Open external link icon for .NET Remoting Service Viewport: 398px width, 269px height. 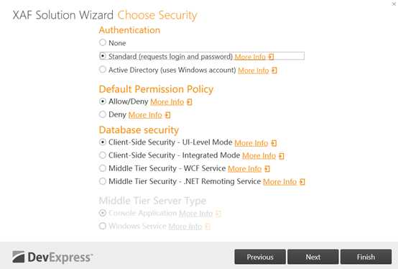click(302, 182)
